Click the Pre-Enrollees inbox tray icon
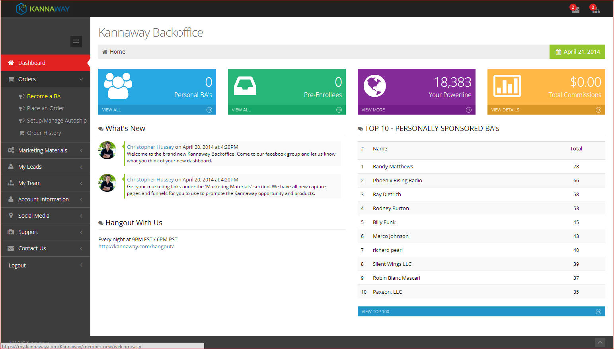 coord(245,86)
